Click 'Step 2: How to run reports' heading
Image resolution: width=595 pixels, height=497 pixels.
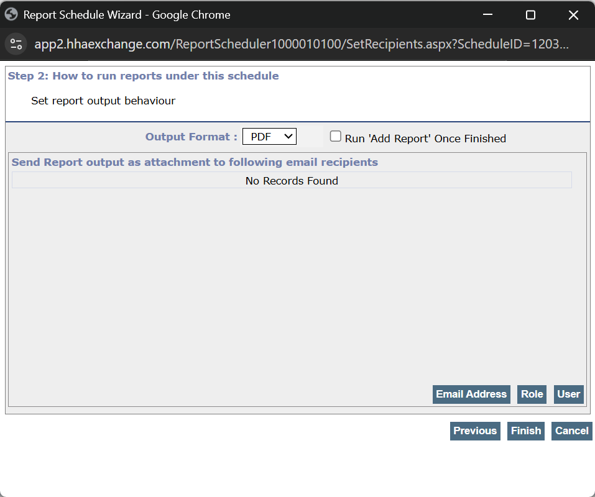point(143,76)
